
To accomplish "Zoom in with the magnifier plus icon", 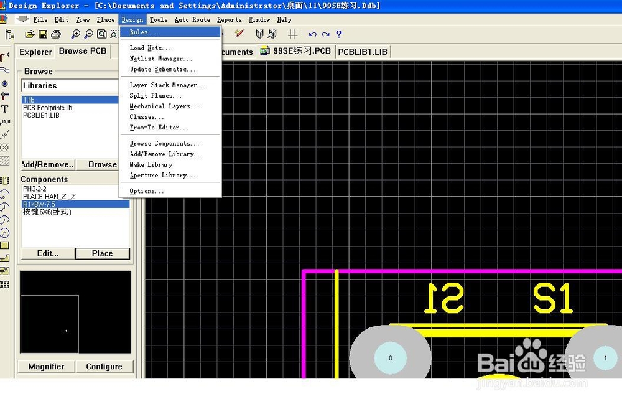I will pos(75,34).
